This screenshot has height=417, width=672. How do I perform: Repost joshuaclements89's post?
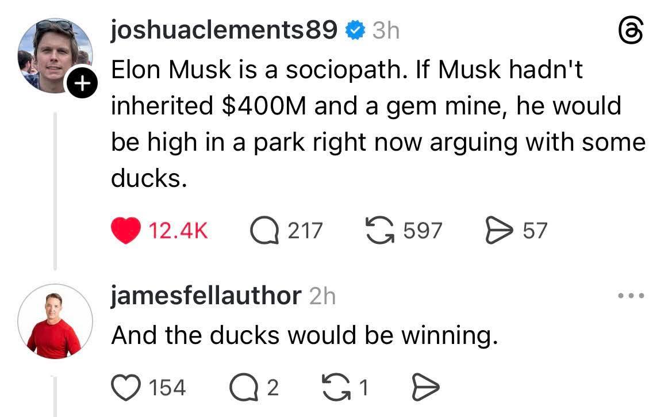(380, 229)
